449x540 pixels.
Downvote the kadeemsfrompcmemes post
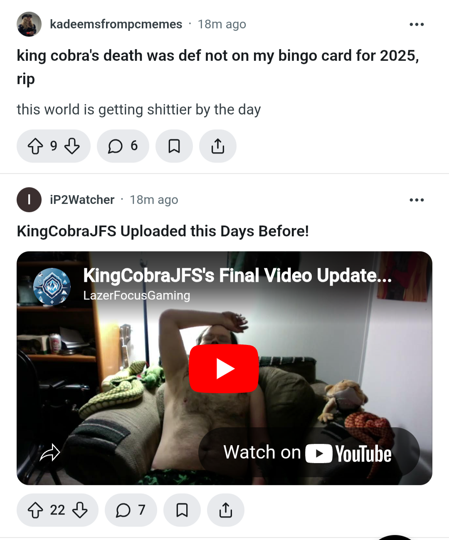tap(72, 146)
